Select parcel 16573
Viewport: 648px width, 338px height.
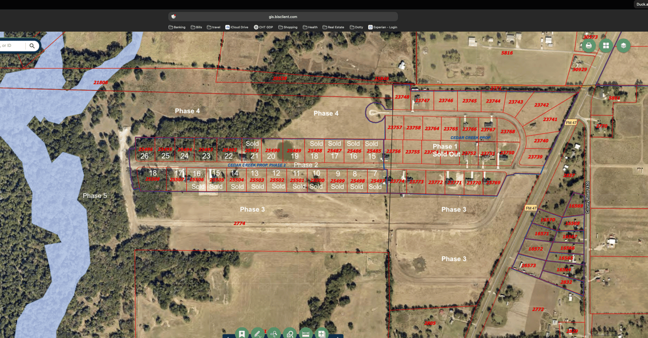[x=529, y=265]
